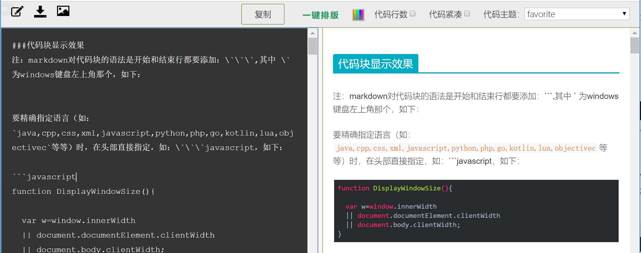Viewport: 641px width, 253px height.
Task: Click the 复制 copy button
Action: [x=263, y=14]
